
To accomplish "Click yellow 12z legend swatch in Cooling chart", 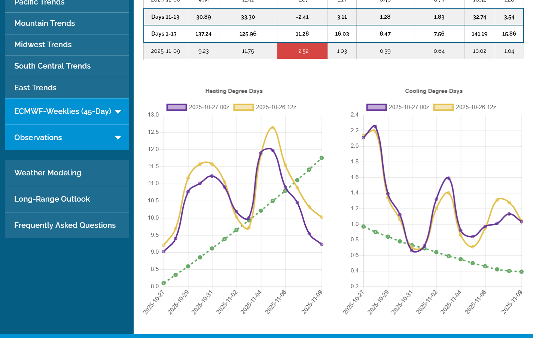I will pyautogui.click(x=443, y=107).
